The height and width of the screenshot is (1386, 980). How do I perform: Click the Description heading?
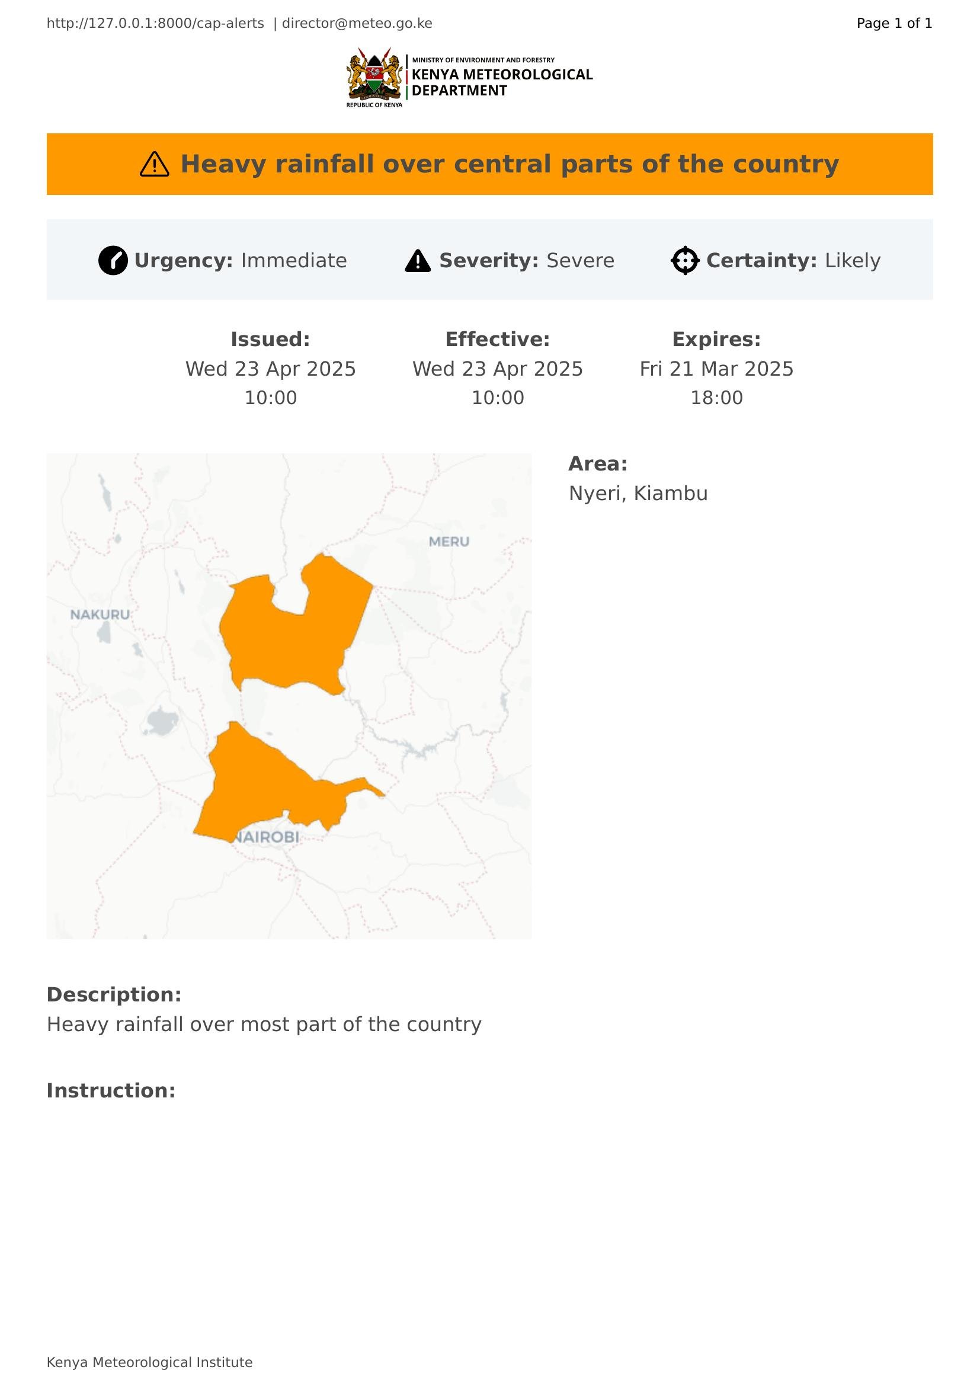114,995
